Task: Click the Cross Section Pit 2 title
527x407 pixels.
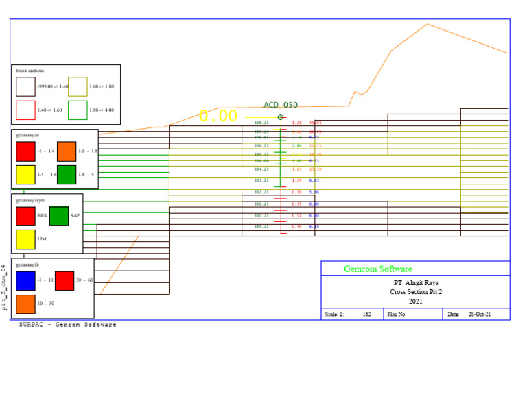Action: (416, 292)
